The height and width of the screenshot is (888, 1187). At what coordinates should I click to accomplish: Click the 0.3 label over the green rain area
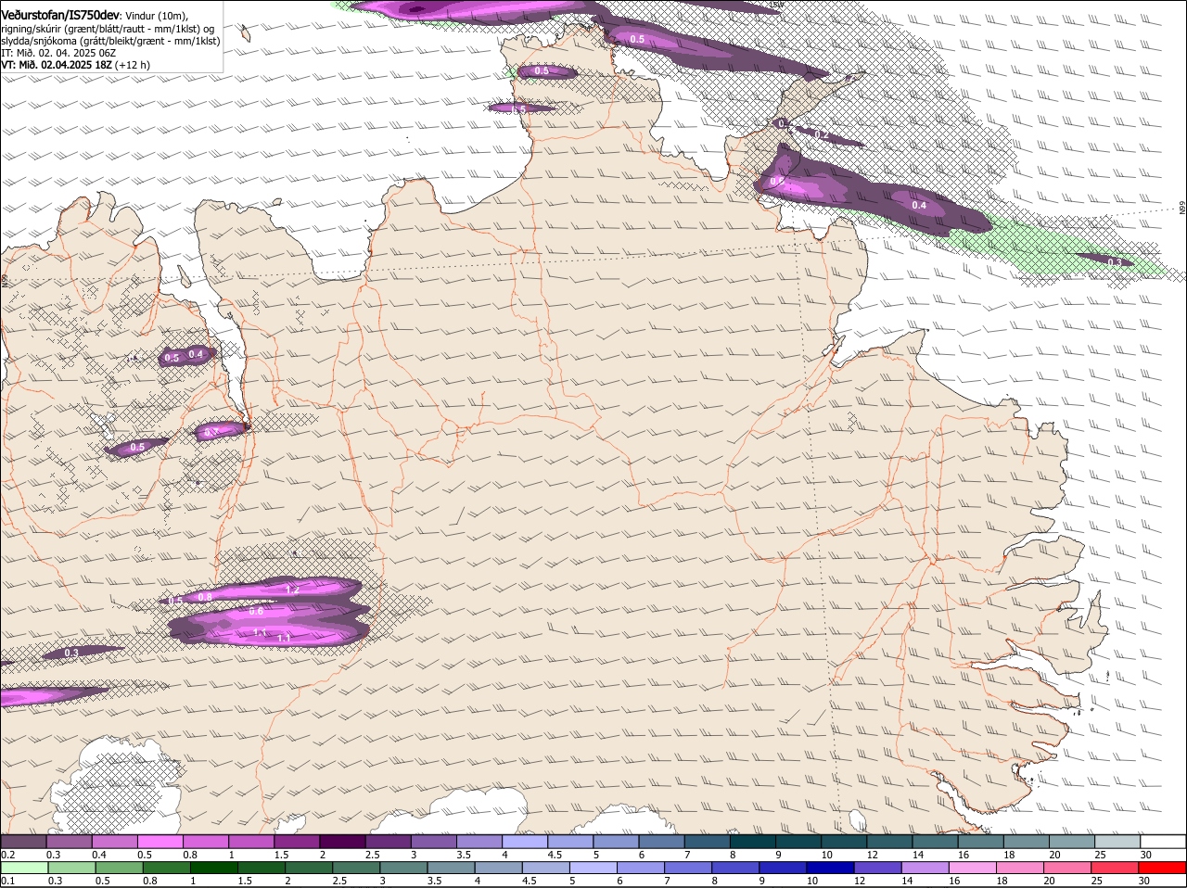[1116, 262]
